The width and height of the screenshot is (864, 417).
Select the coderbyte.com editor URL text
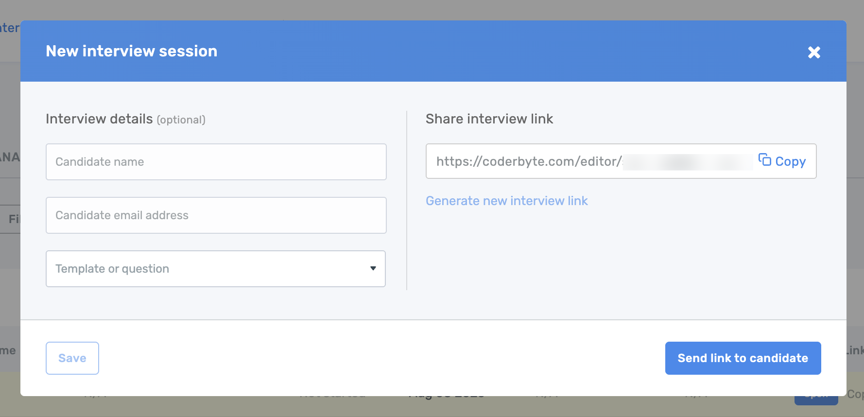(528, 161)
